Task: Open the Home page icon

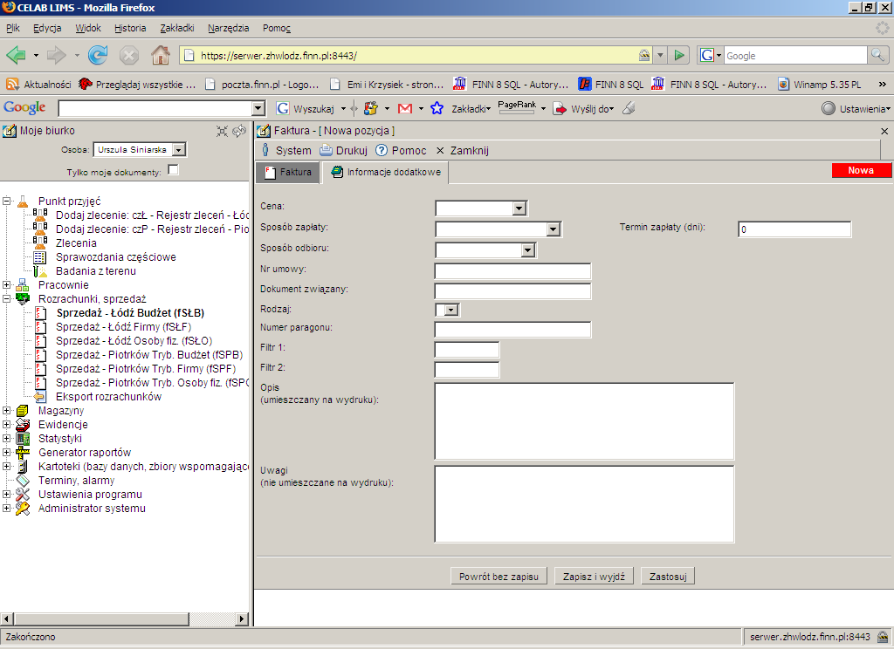Action: coord(161,55)
